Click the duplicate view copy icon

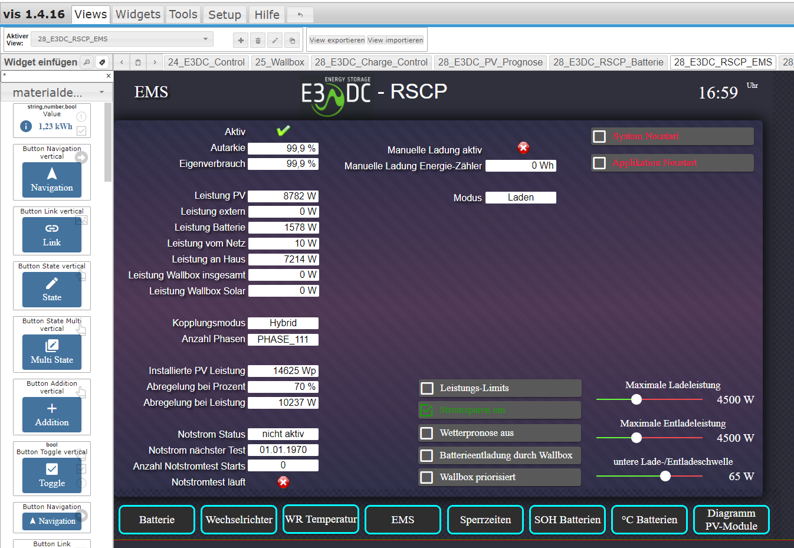pyautogui.click(x=292, y=40)
